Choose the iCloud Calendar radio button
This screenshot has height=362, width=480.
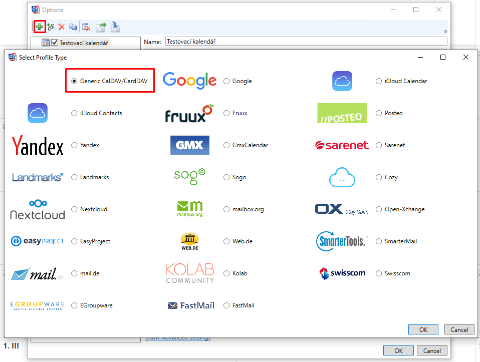[379, 81]
